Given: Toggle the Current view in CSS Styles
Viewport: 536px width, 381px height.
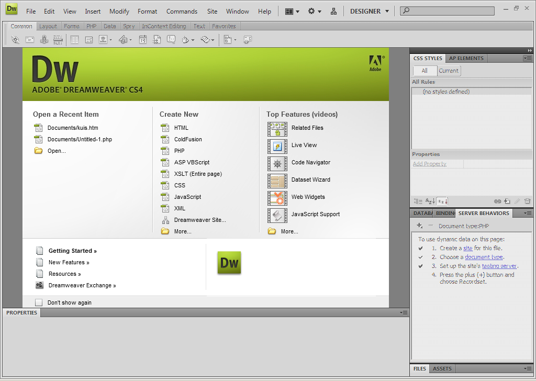Looking at the screenshot, I should pos(448,71).
